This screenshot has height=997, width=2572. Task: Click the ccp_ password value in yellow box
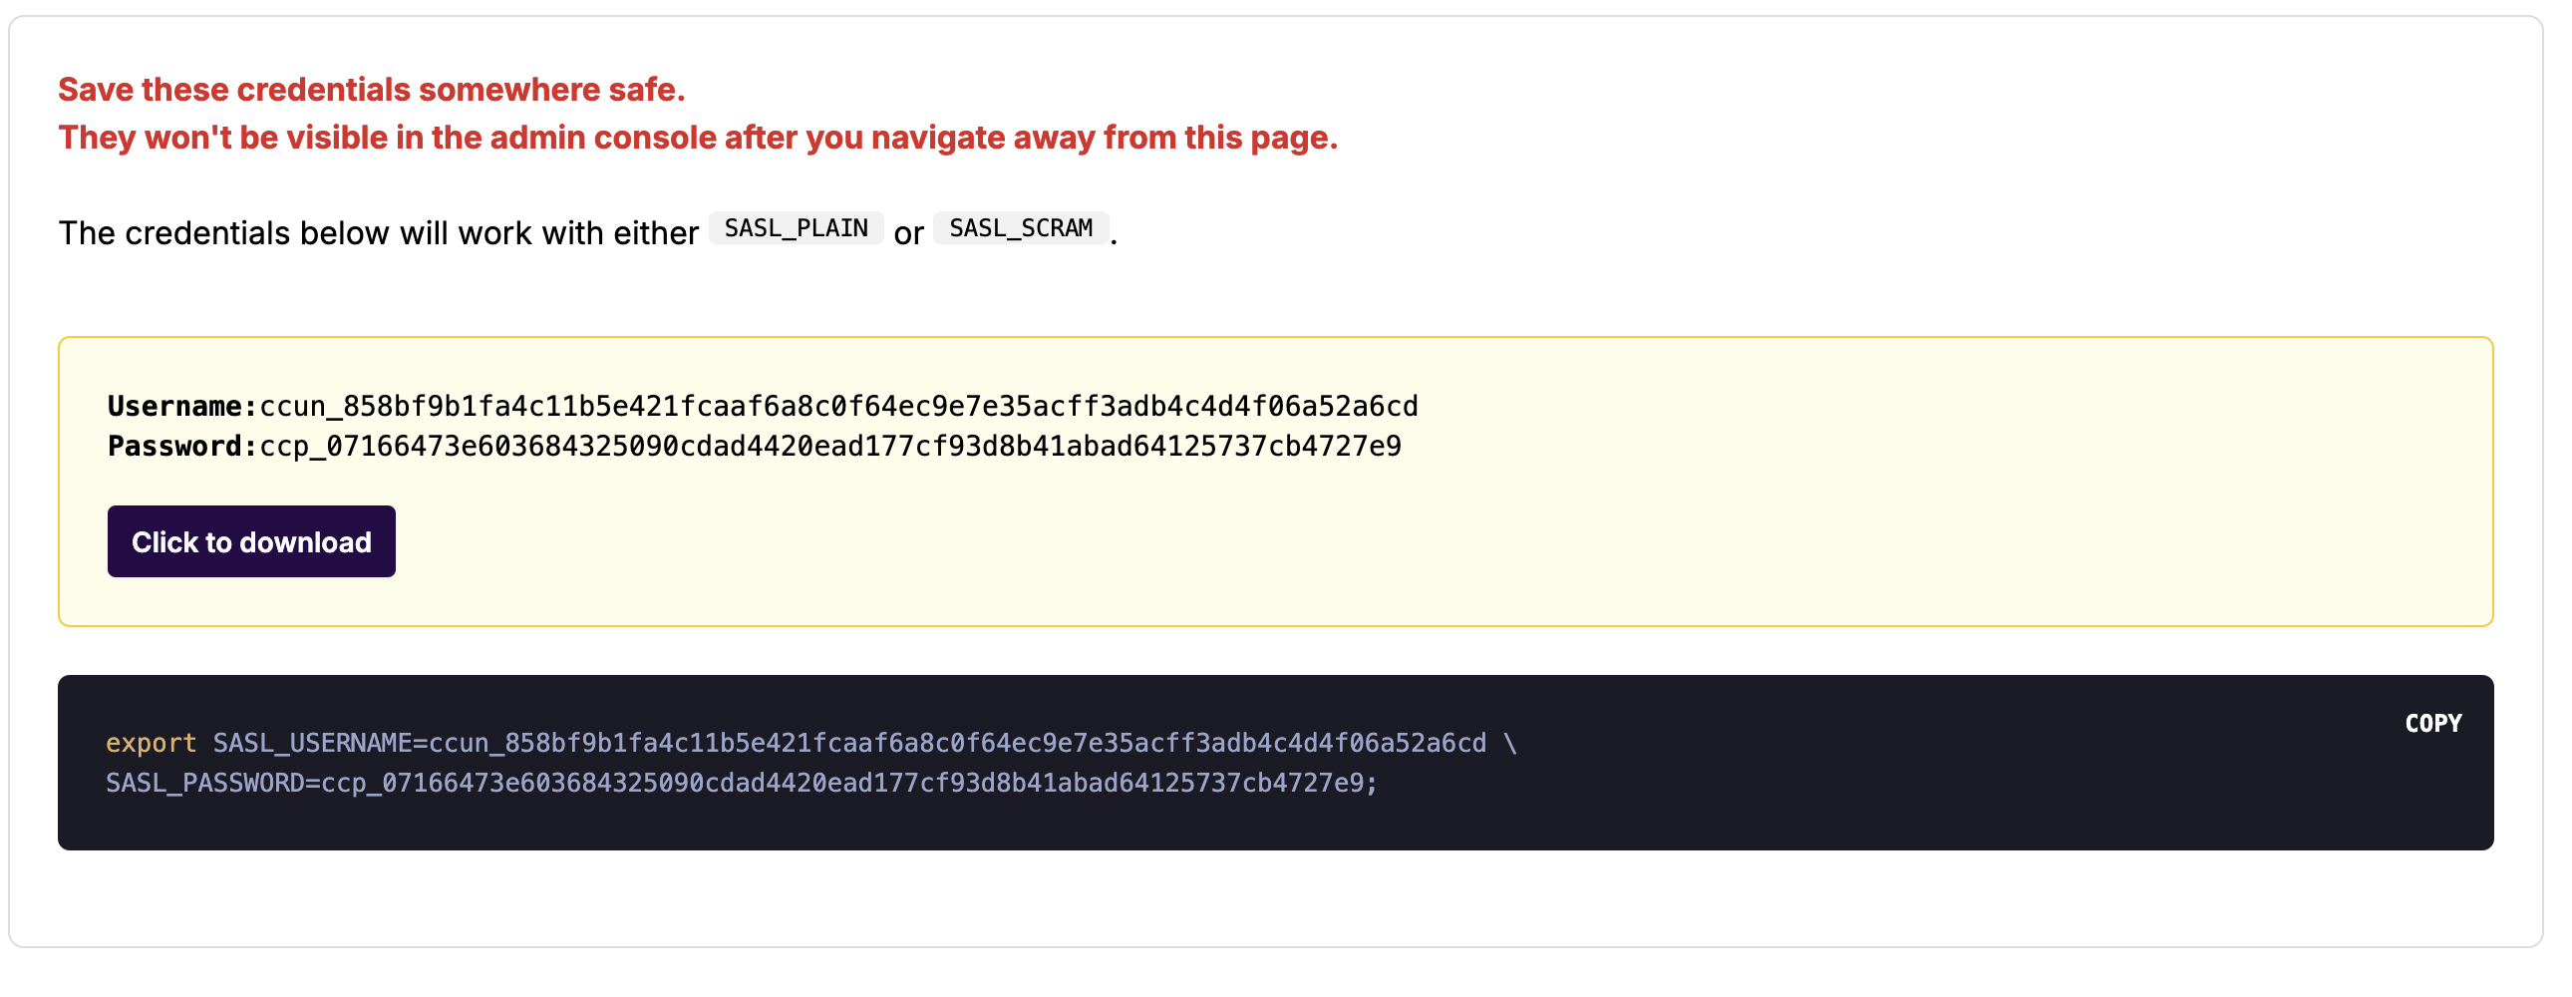[829, 447]
